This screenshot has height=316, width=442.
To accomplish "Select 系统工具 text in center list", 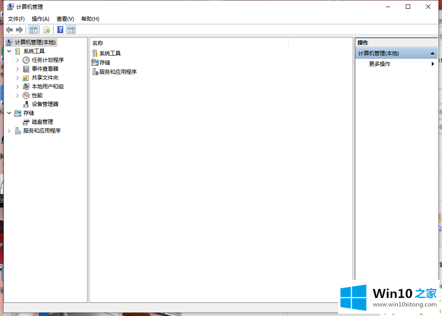I will pyautogui.click(x=110, y=53).
